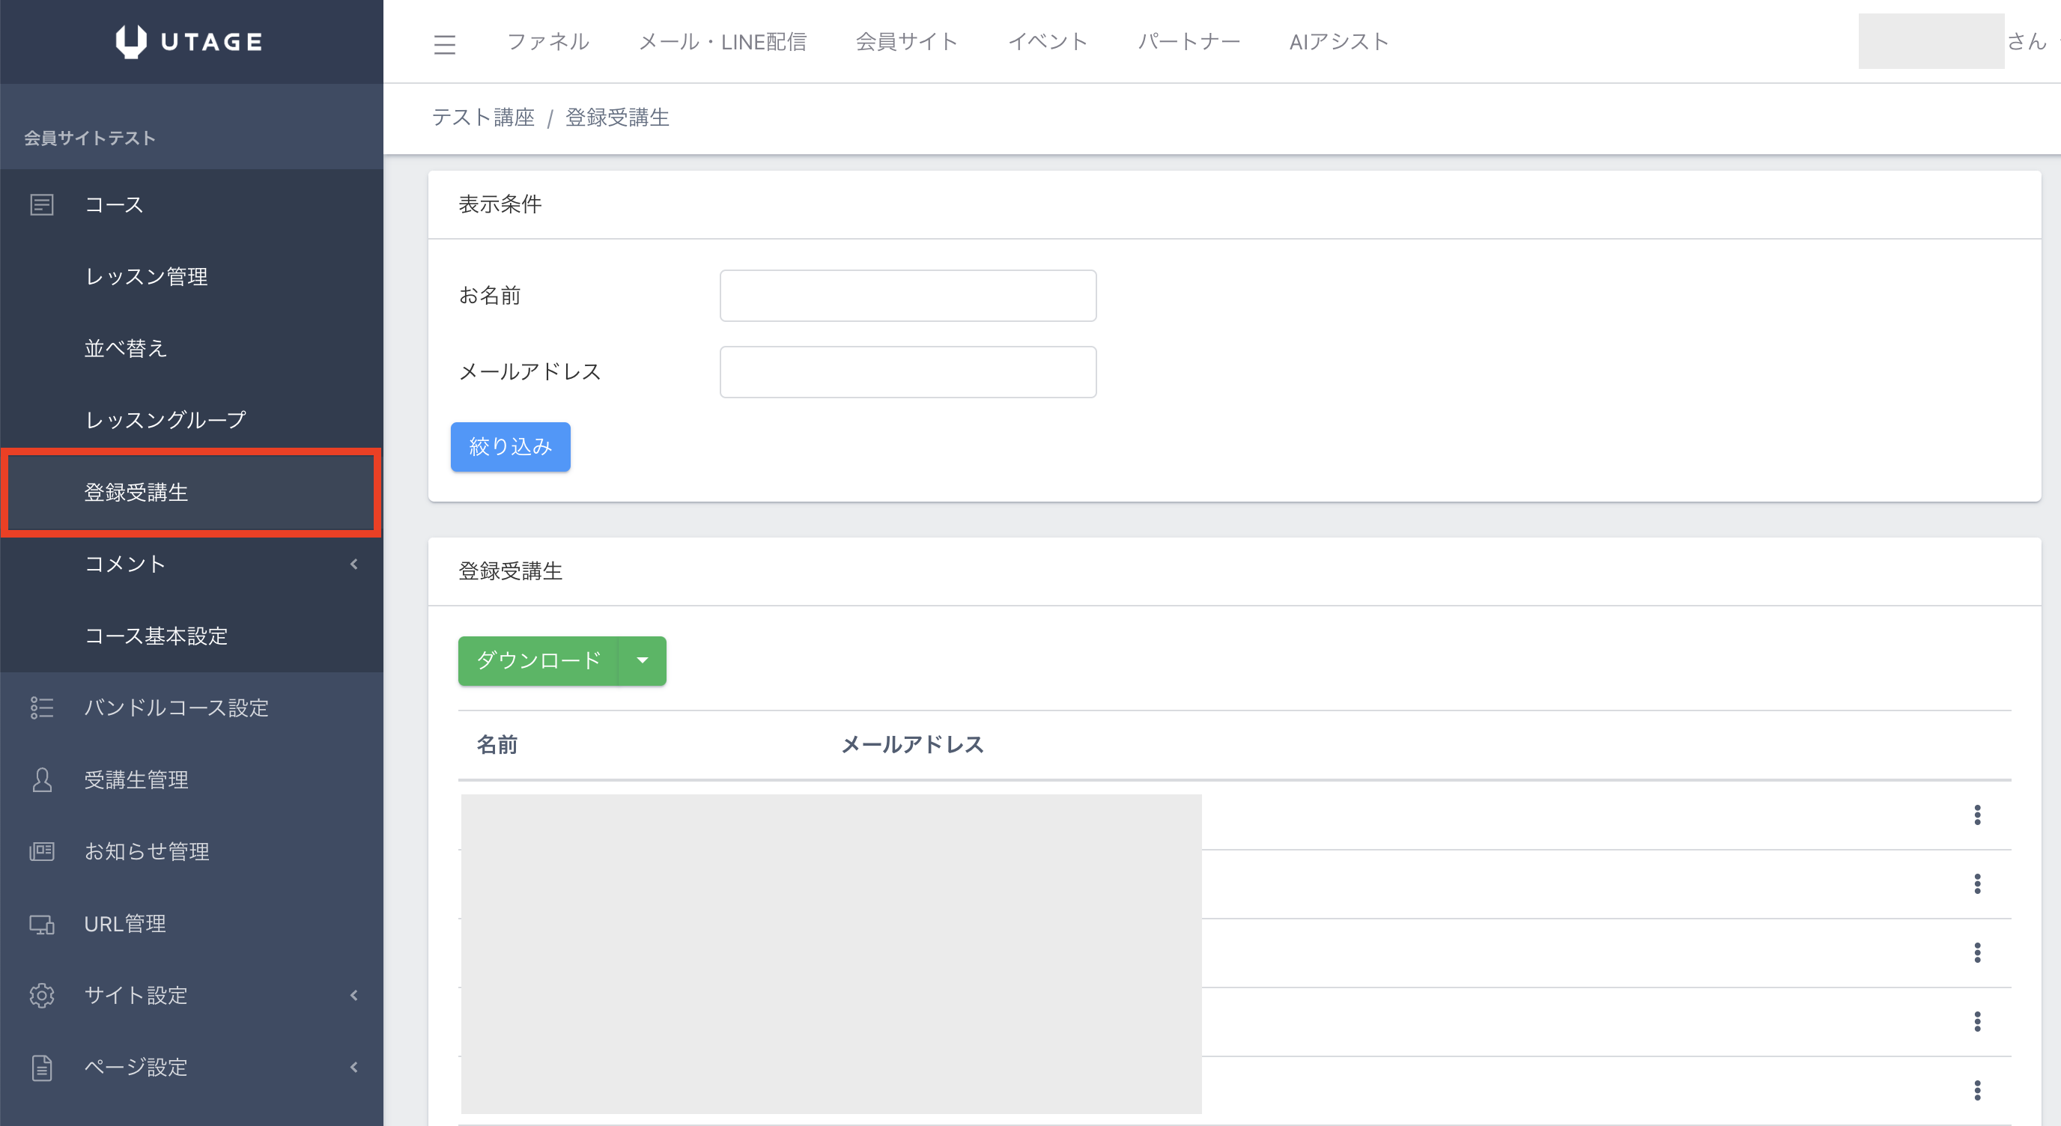The image size is (2061, 1126).
Task: Click the テスト講座 breadcrumb link
Action: [483, 118]
